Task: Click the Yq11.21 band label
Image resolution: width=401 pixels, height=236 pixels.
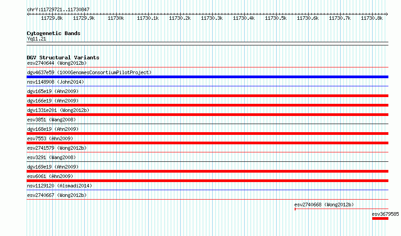Action: [36, 39]
